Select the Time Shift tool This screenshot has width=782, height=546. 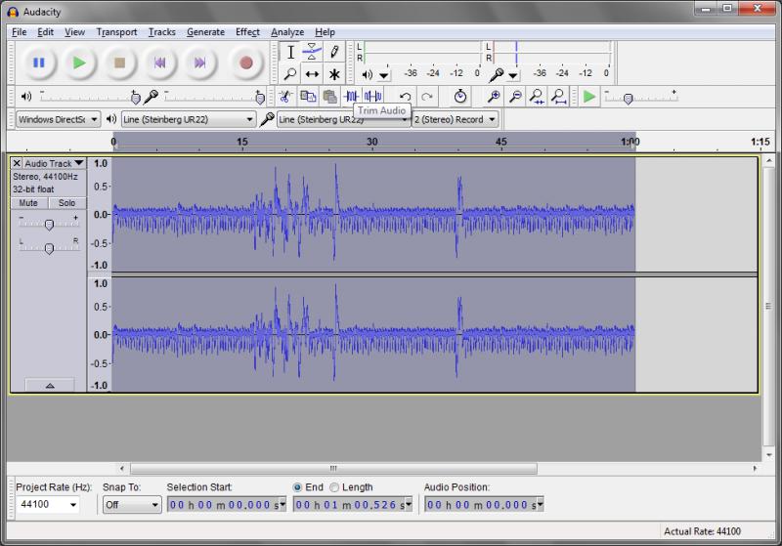click(312, 74)
